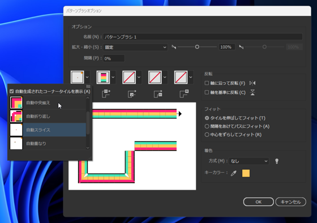
Task: Open the side tile thumbnail with stripes
Action: [x=103, y=77]
